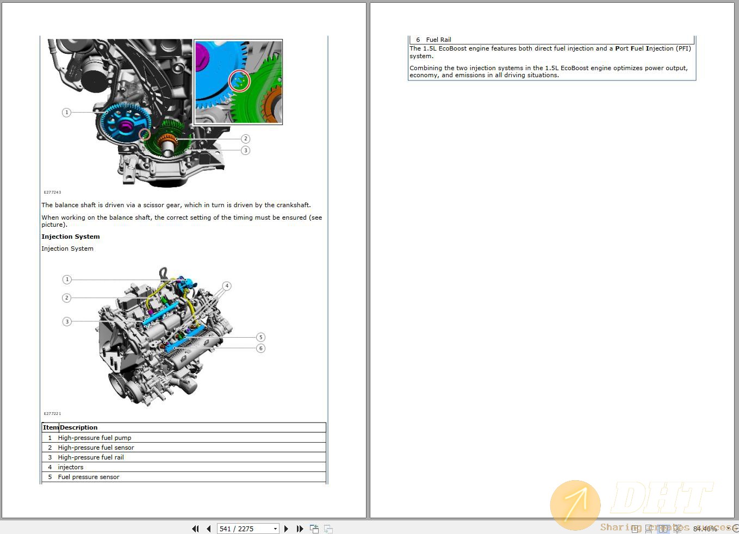The image size is (739, 534).
Task: Click paragraph starting "When working on the balance shaft"
Action: coord(182,221)
